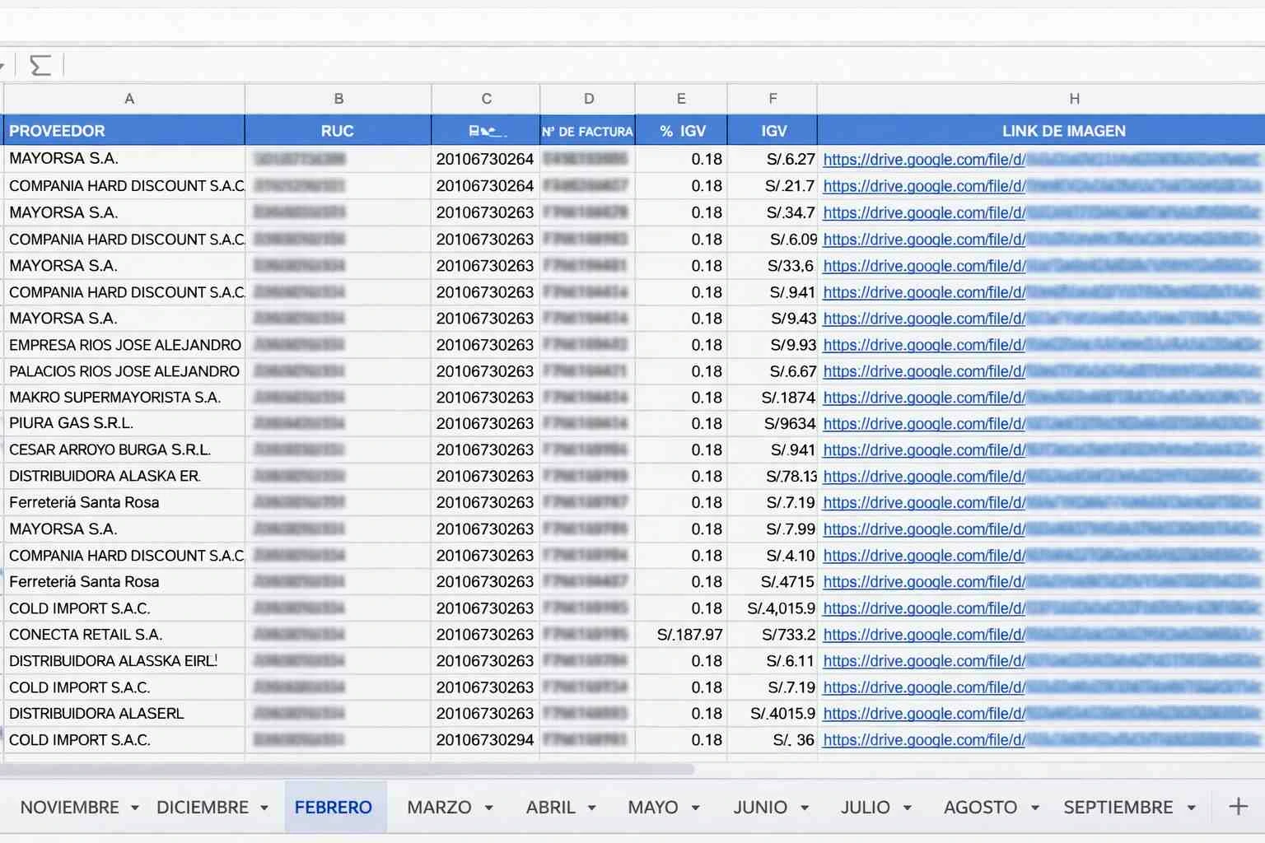The width and height of the screenshot is (1265, 843).
Task: Select the column A header
Action: click(129, 98)
